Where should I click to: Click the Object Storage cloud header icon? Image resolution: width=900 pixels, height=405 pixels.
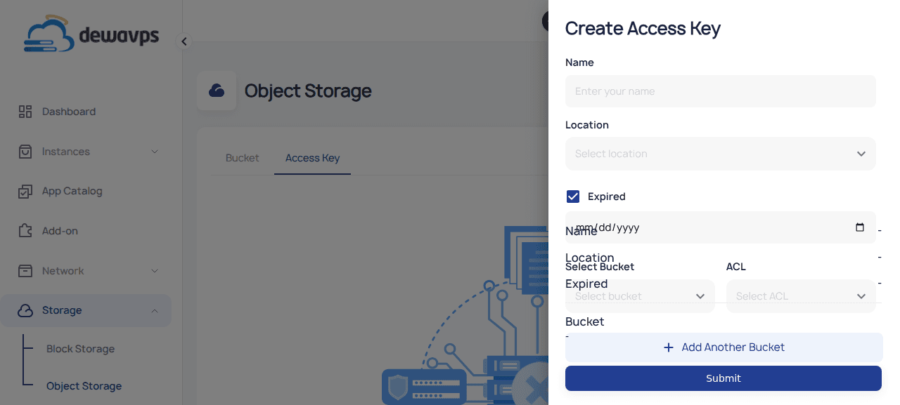click(x=217, y=91)
